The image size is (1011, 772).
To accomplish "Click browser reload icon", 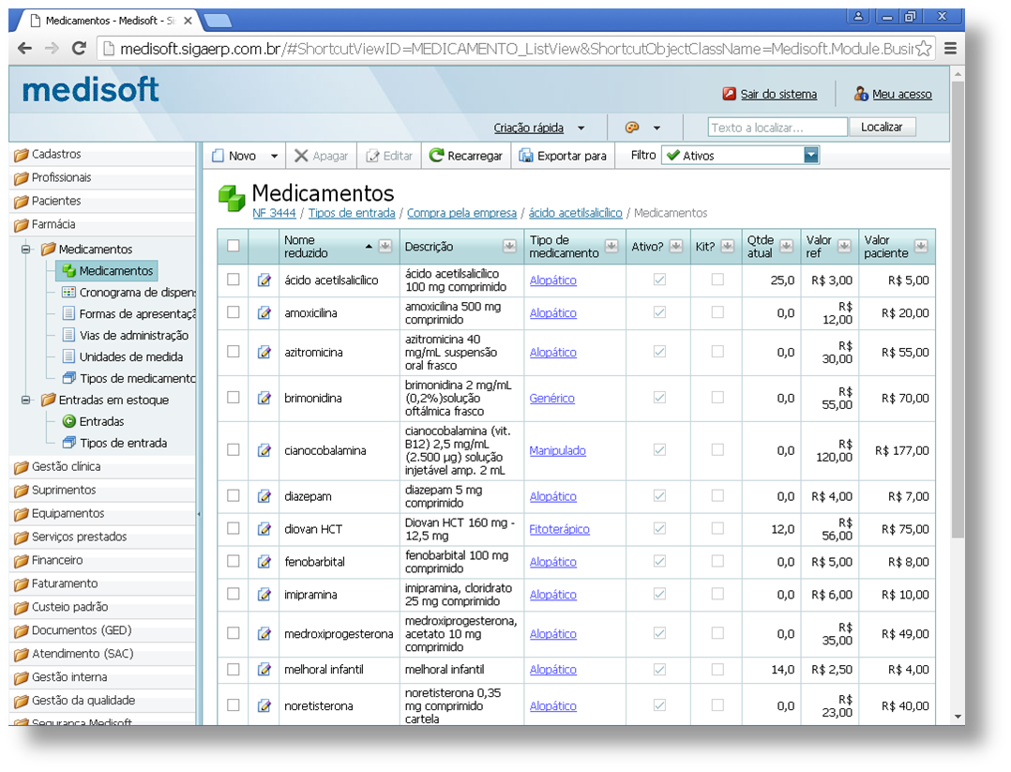I will 79,49.
